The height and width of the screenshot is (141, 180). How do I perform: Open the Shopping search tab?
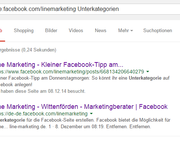click(x=24, y=31)
